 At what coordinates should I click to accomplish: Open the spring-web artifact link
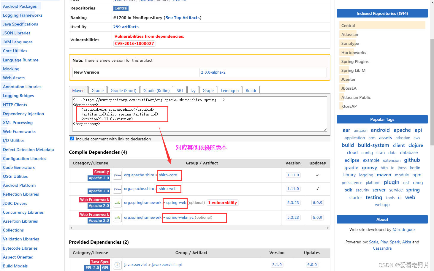176,202
